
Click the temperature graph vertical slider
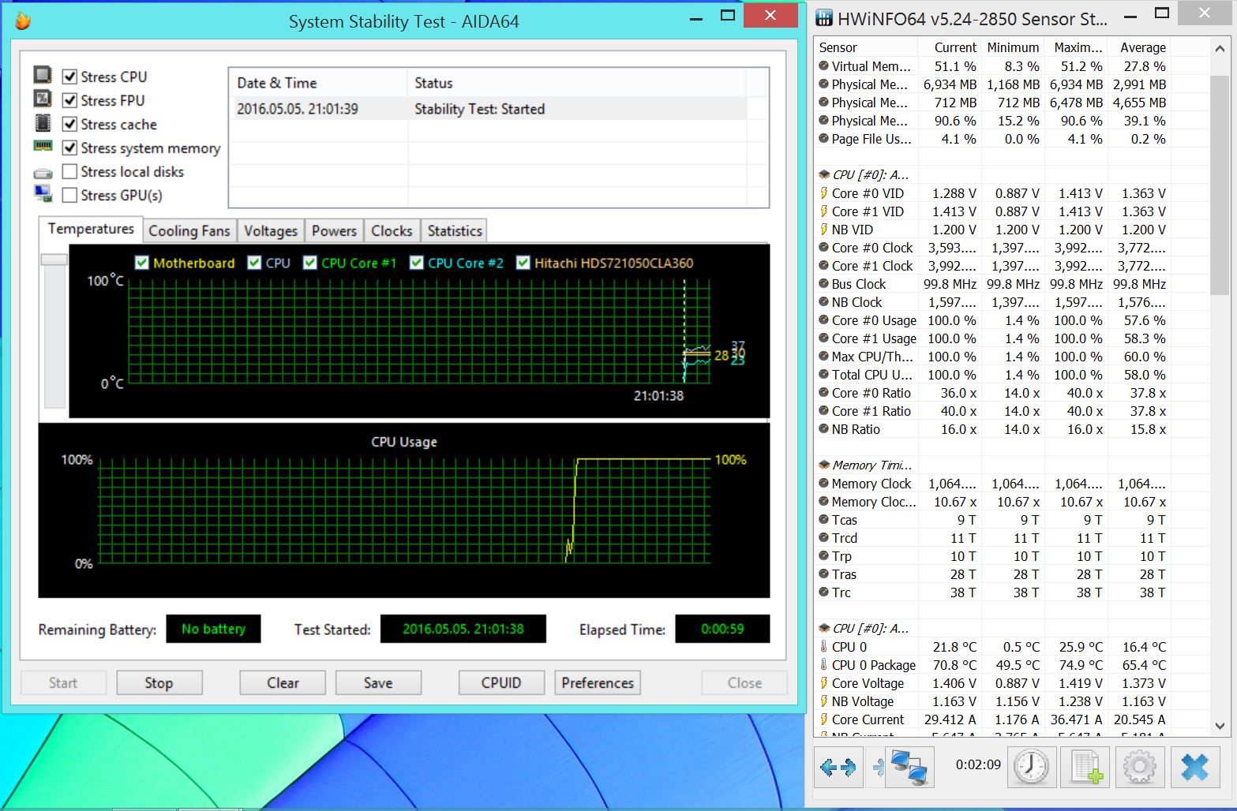pos(54,260)
